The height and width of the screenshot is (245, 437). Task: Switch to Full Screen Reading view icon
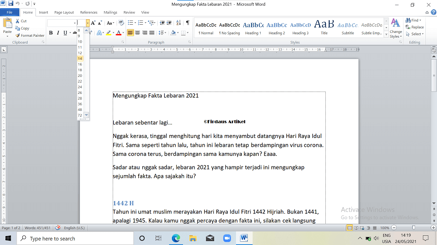point(356,228)
